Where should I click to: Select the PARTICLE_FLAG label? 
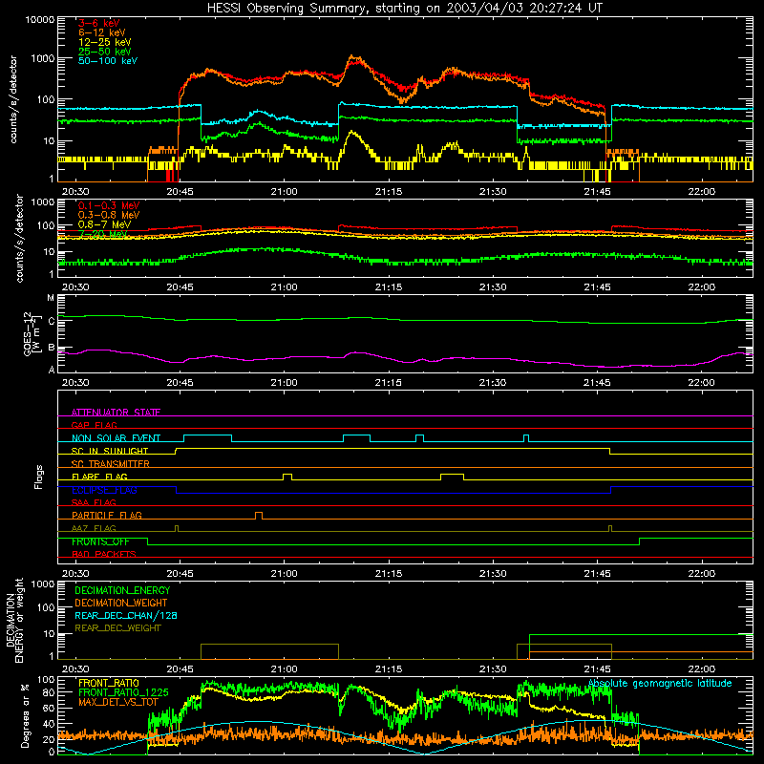pos(107,515)
